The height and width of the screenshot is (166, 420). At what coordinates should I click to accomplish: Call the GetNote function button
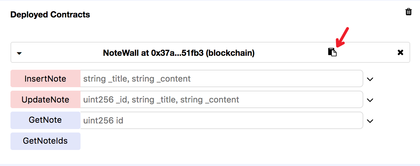(x=45, y=120)
